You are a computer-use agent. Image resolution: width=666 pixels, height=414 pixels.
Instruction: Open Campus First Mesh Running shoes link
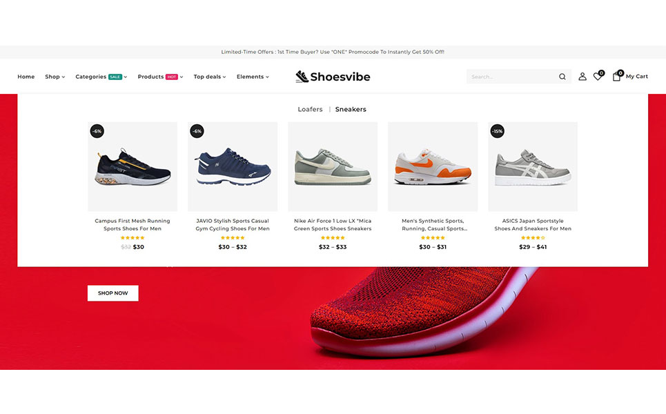133,225
